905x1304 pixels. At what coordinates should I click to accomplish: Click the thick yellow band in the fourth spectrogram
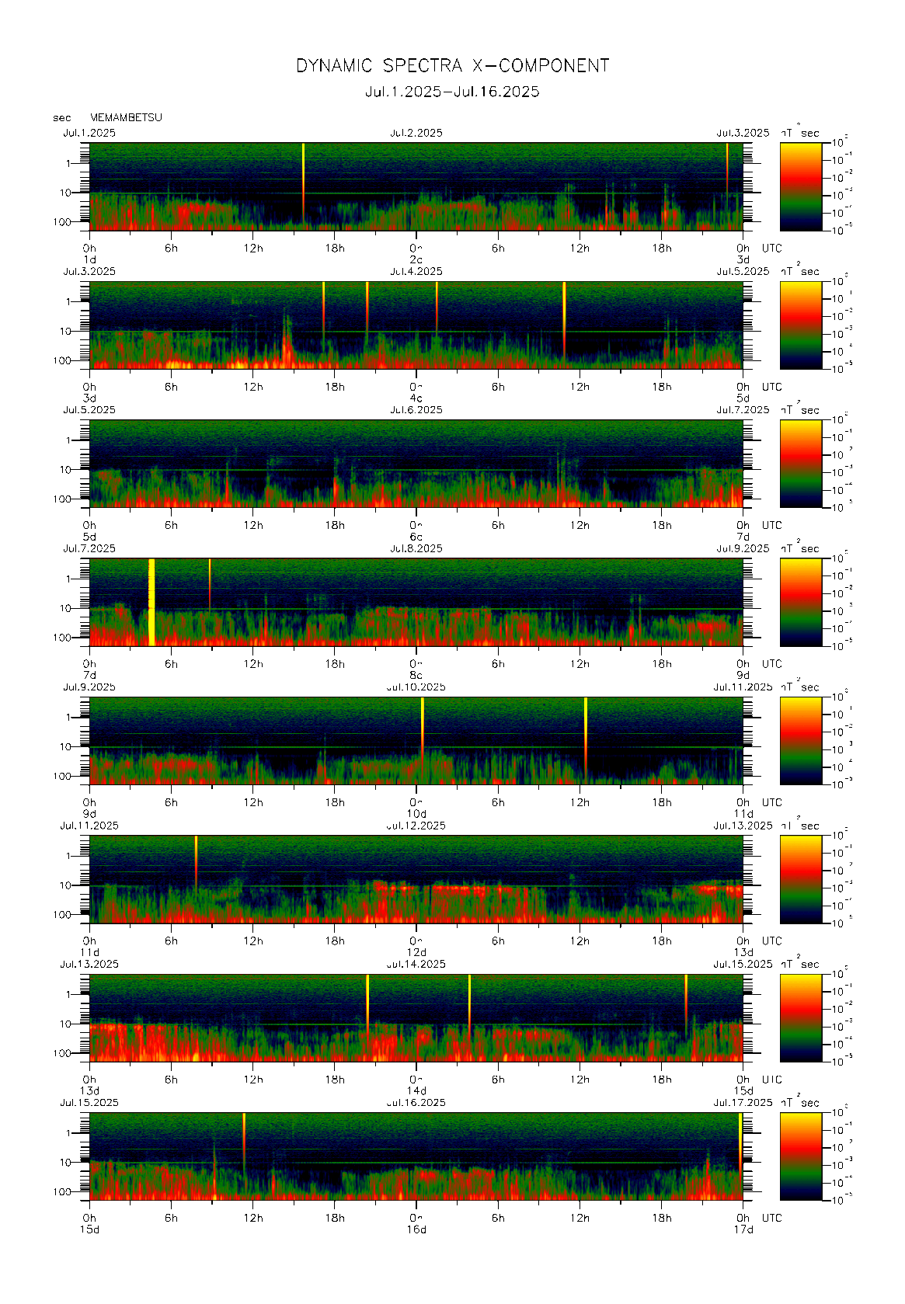click(x=151, y=602)
